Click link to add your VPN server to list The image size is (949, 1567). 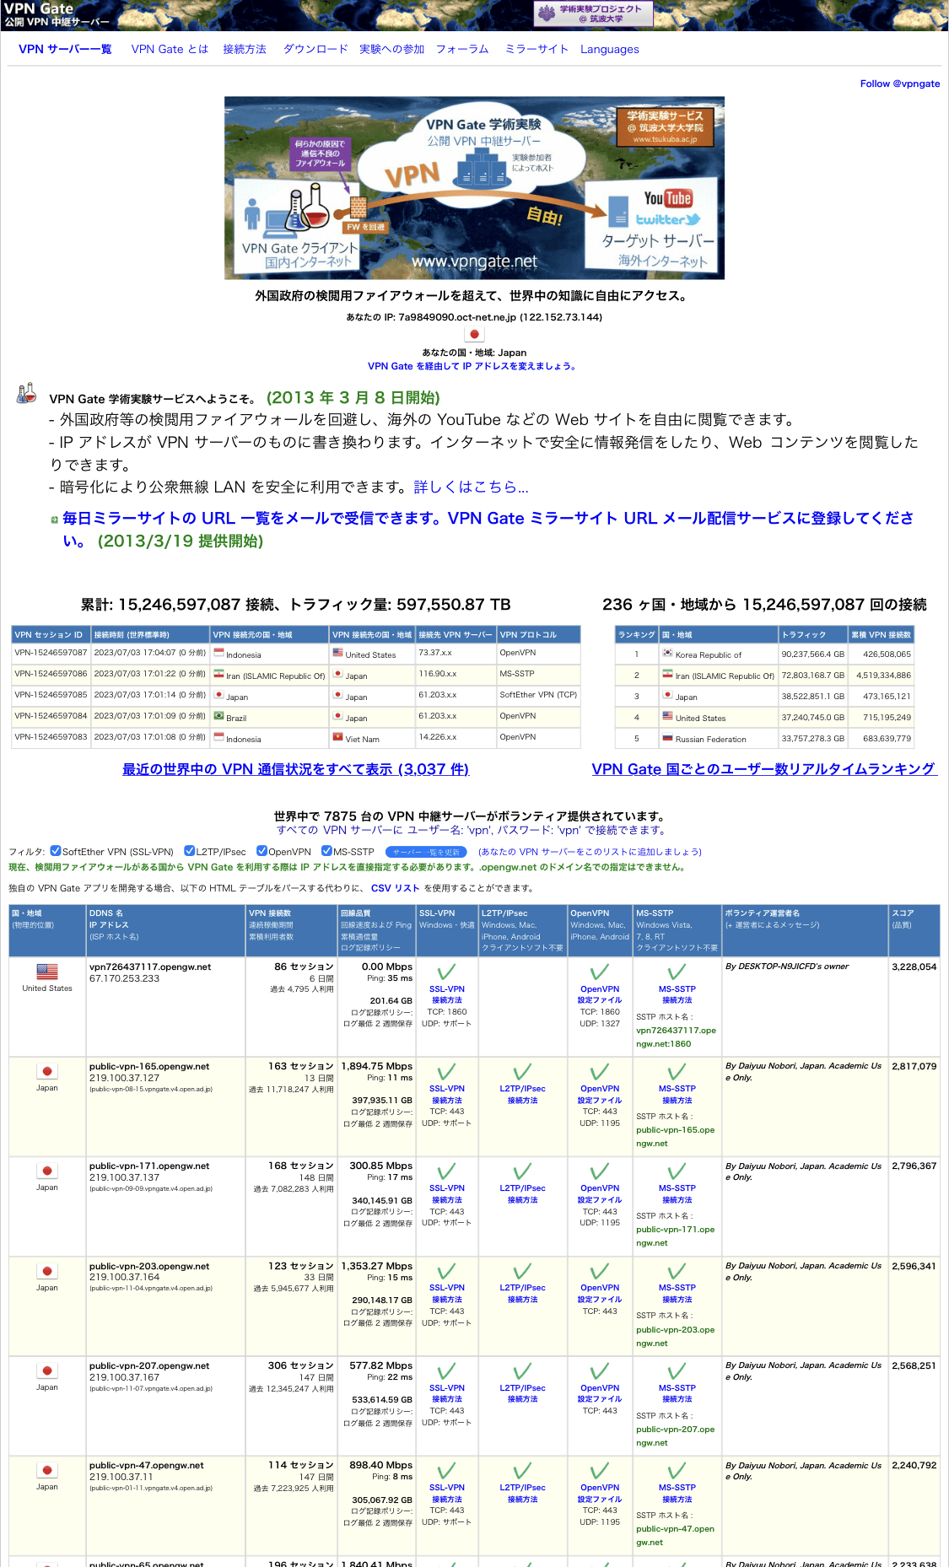590,852
